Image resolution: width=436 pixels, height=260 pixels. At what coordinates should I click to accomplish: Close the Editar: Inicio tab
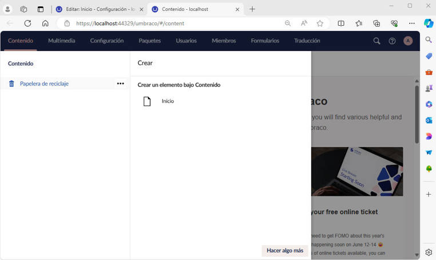(141, 10)
